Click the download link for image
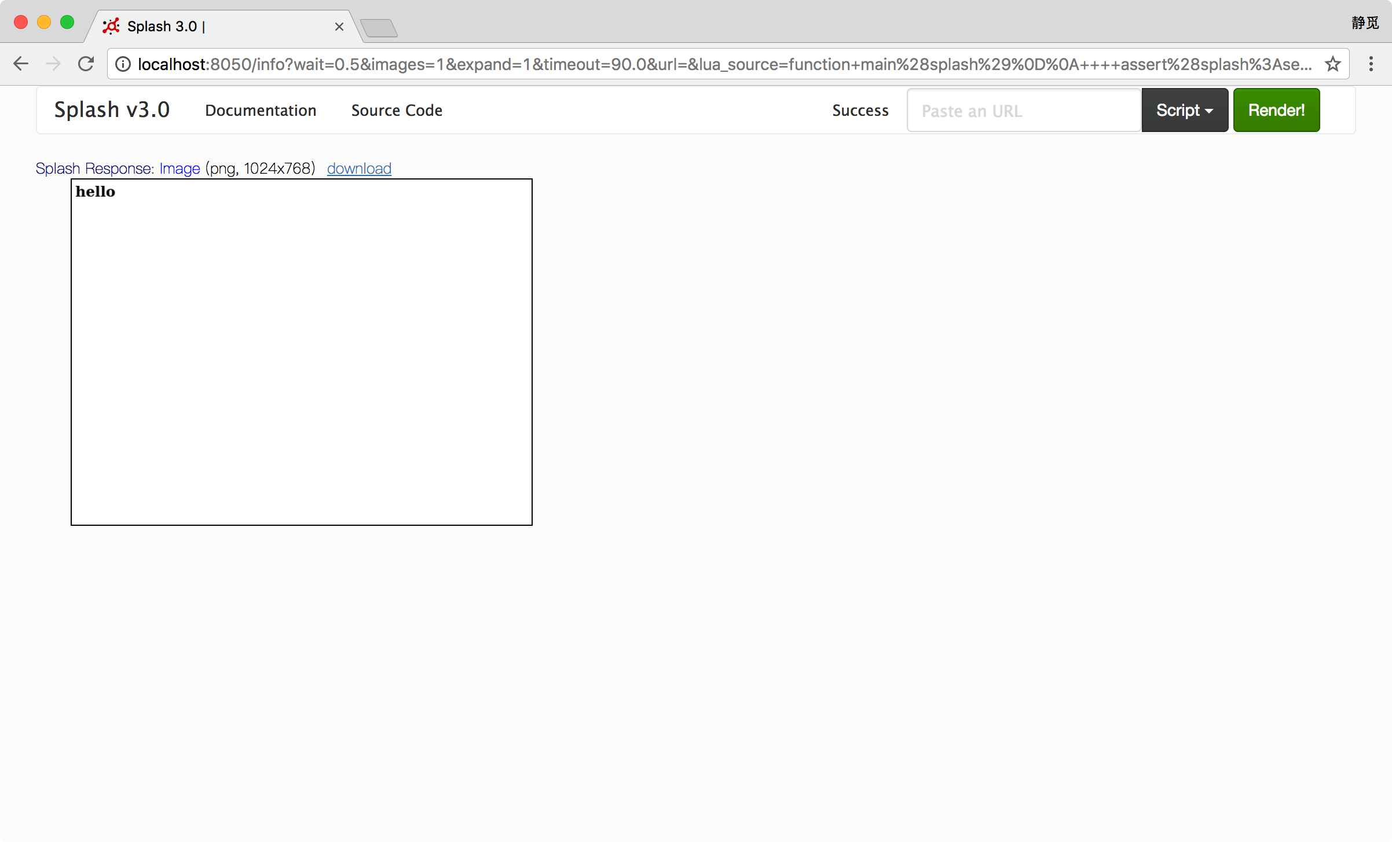 (359, 169)
